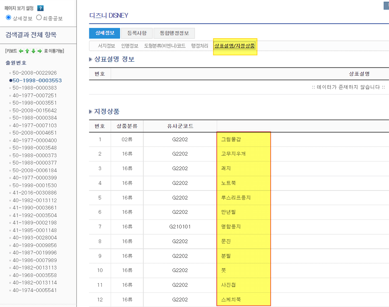
Task: Open the 상세정보 main tab
Action: click(105, 33)
